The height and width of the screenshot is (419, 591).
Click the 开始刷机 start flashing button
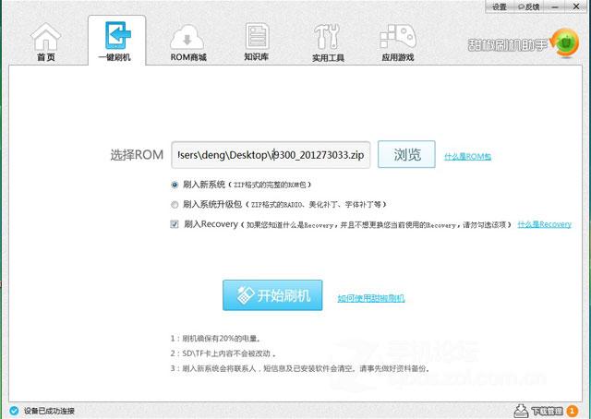[272, 295]
